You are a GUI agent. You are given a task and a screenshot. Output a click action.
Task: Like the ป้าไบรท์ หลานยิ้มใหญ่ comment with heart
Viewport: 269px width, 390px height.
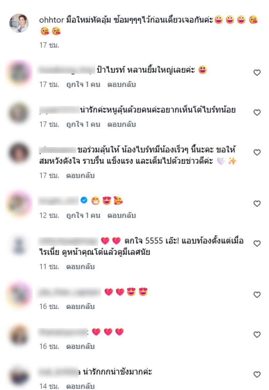(257, 73)
